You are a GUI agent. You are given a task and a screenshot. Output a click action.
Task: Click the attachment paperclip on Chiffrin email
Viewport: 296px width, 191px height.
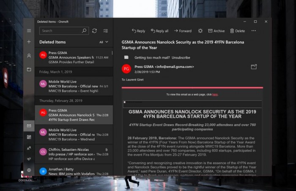107,150
